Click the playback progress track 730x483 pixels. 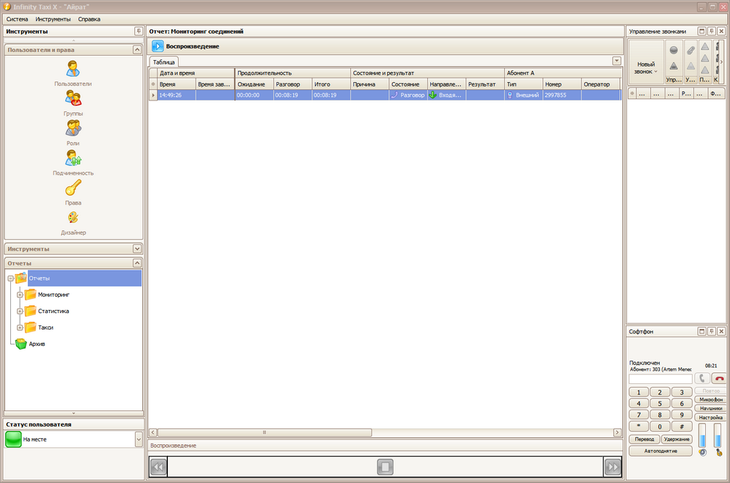point(385,467)
